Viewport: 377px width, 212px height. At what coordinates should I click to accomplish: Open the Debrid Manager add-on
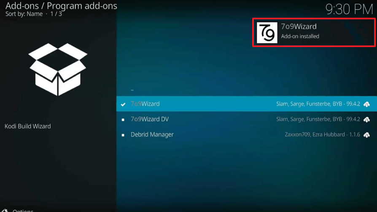point(247,135)
